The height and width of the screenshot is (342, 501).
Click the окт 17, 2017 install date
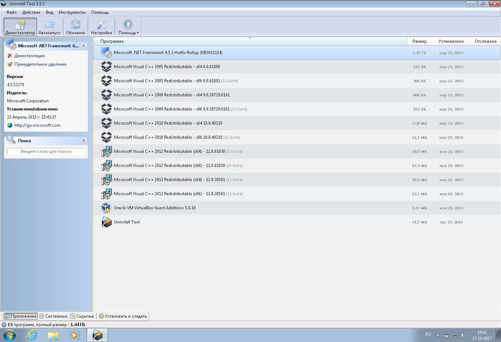point(451,222)
